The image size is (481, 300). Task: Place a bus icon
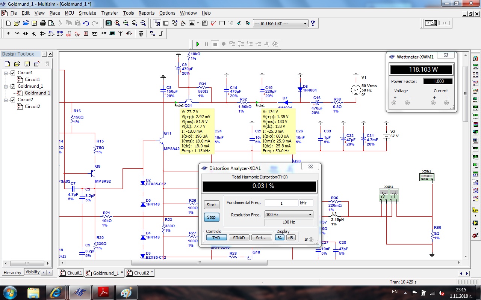click(x=161, y=33)
